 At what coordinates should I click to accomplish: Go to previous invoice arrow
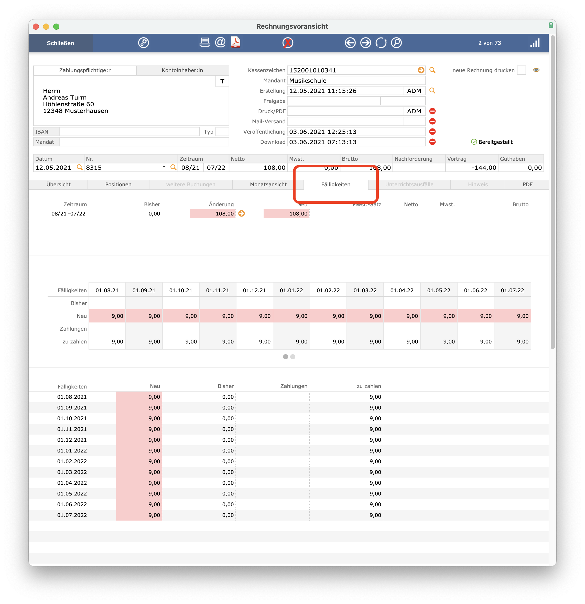pyautogui.click(x=350, y=43)
